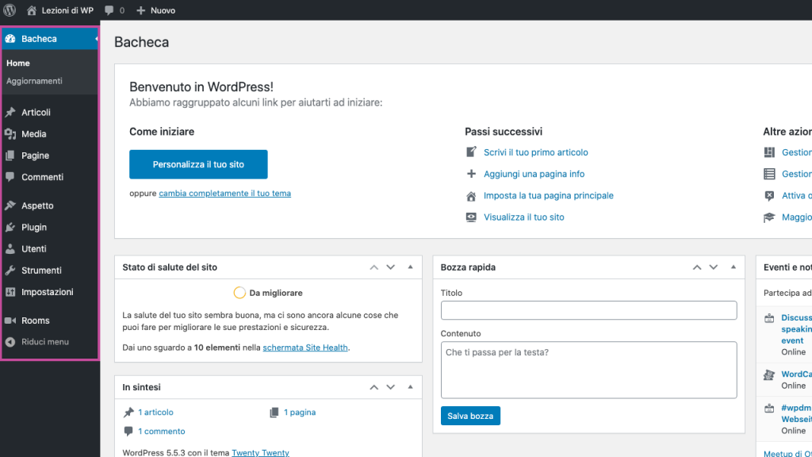Move Bozza rapida panel up

(697, 267)
